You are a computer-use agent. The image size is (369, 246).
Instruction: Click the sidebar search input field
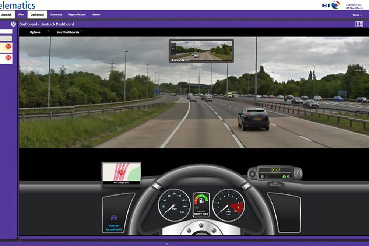tap(6, 31)
